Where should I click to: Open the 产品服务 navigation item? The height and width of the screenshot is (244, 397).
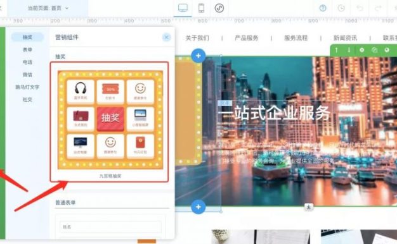246,38
